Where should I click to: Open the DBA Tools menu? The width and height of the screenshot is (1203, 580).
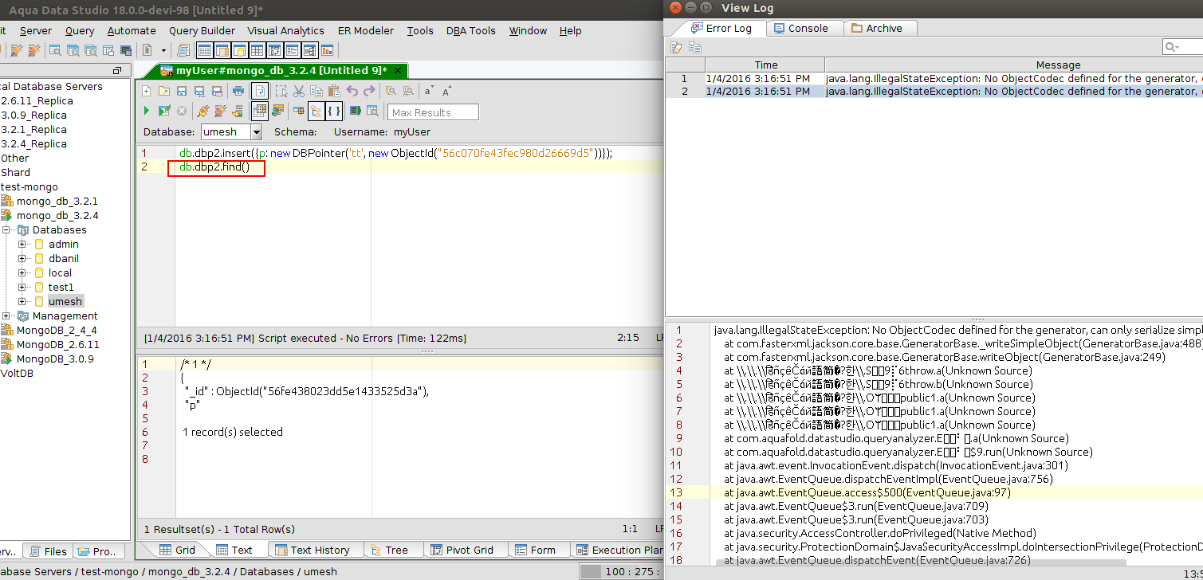click(x=471, y=30)
